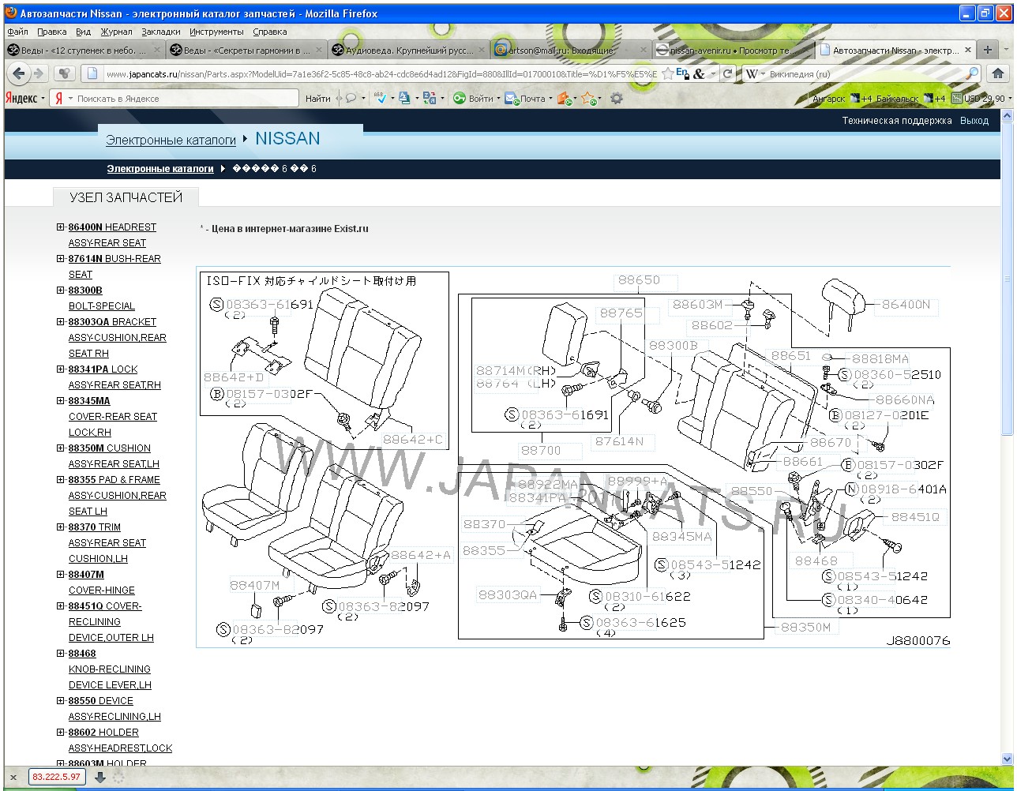1017x791 pixels.
Task: Click the USD 29,90 currency widget
Action: (x=979, y=98)
